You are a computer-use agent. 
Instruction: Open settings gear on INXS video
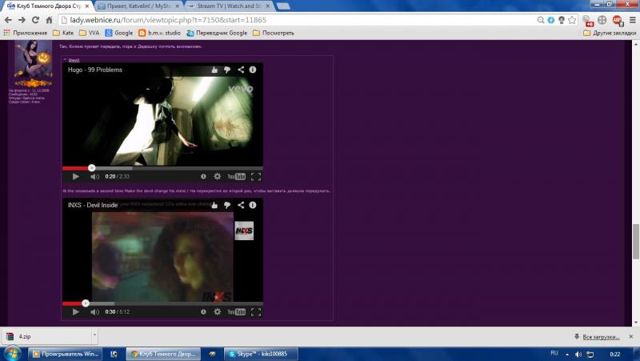pyautogui.click(x=217, y=311)
